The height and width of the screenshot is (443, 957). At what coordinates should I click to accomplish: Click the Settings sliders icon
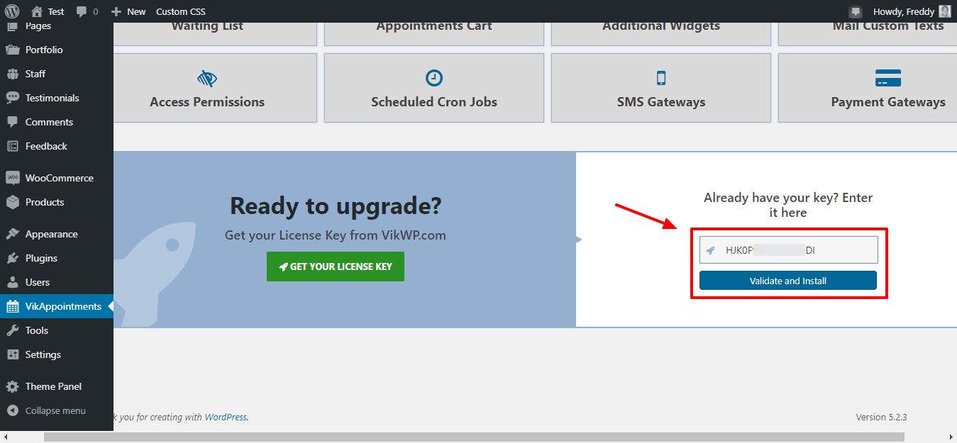(13, 354)
